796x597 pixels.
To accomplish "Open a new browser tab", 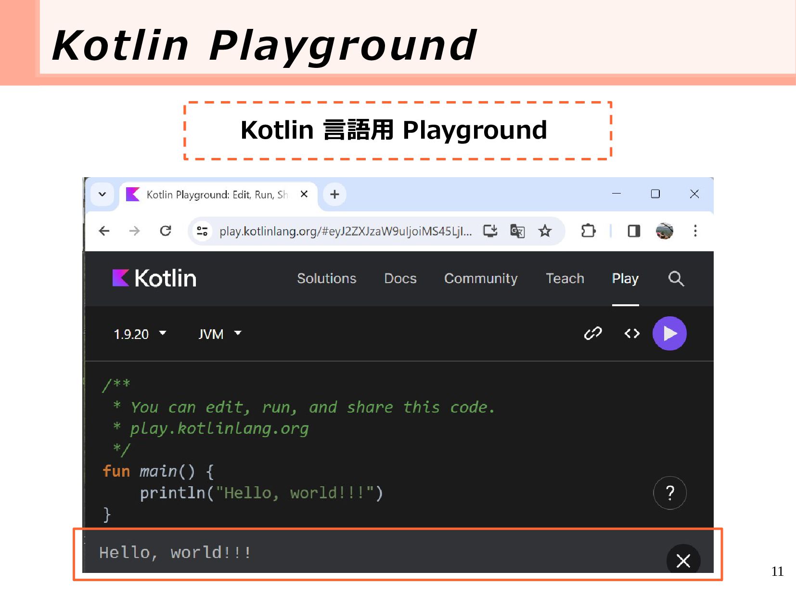I will pyautogui.click(x=334, y=194).
